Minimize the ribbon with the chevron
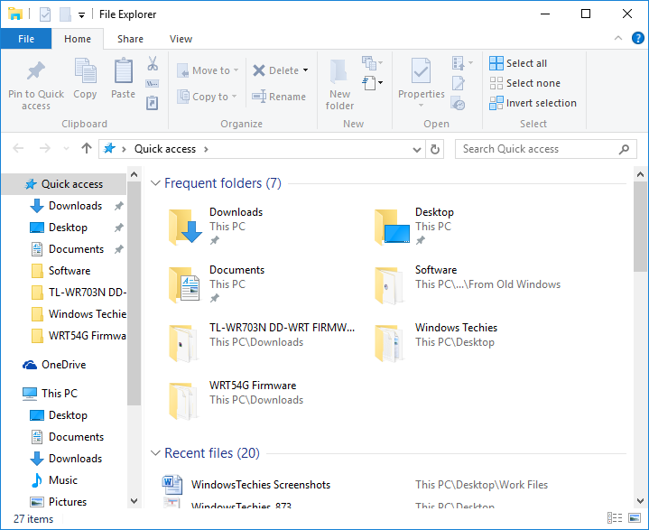Image resolution: width=649 pixels, height=530 pixels. tap(618, 38)
